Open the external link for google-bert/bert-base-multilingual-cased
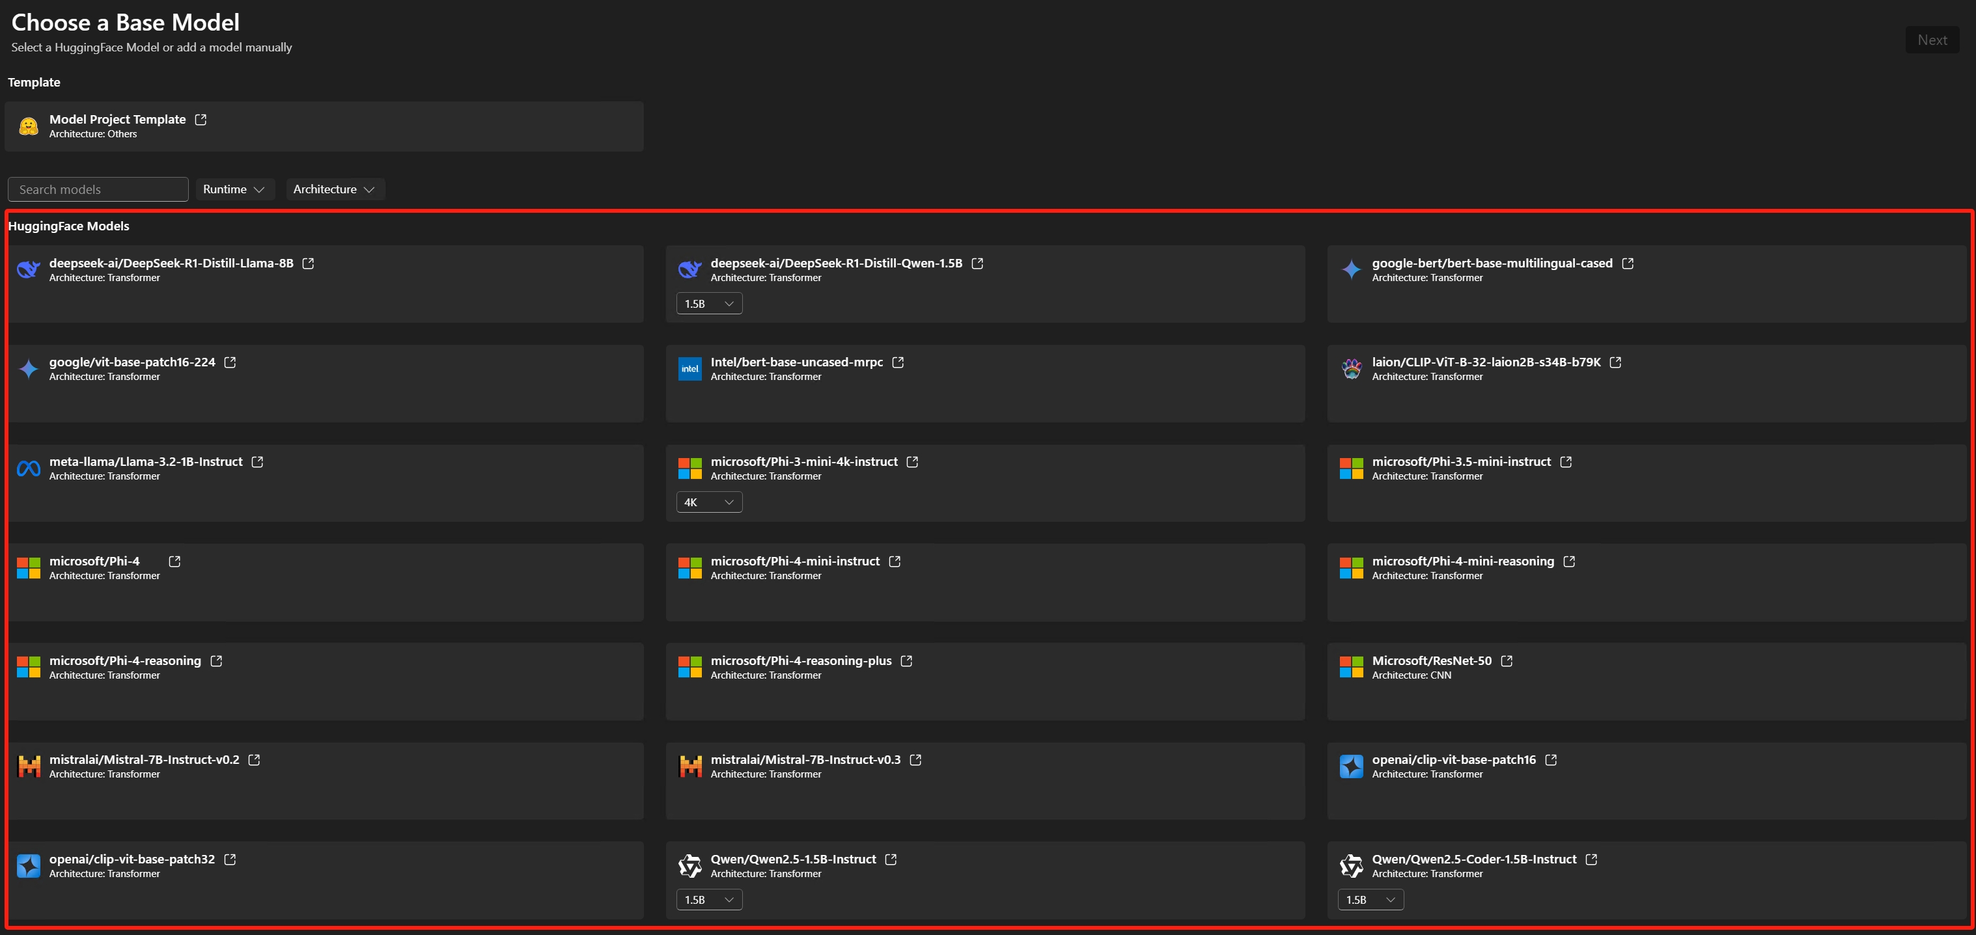 pyautogui.click(x=1628, y=263)
